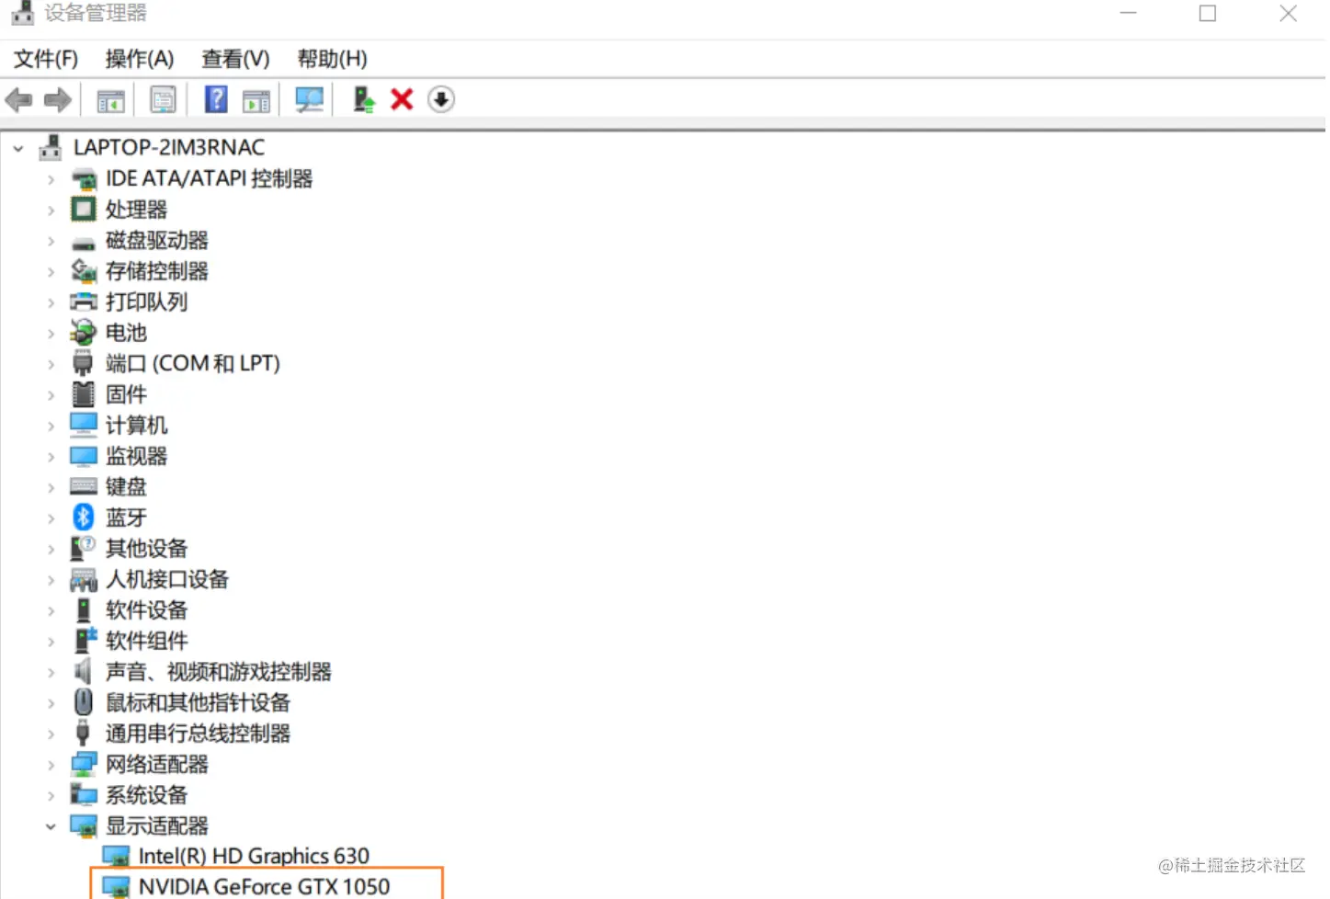Select the 计算机 label
Image resolution: width=1330 pixels, height=899 pixels.
[x=137, y=425]
